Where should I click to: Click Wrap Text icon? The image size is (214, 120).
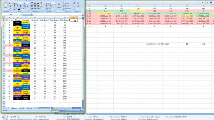[41, 3]
